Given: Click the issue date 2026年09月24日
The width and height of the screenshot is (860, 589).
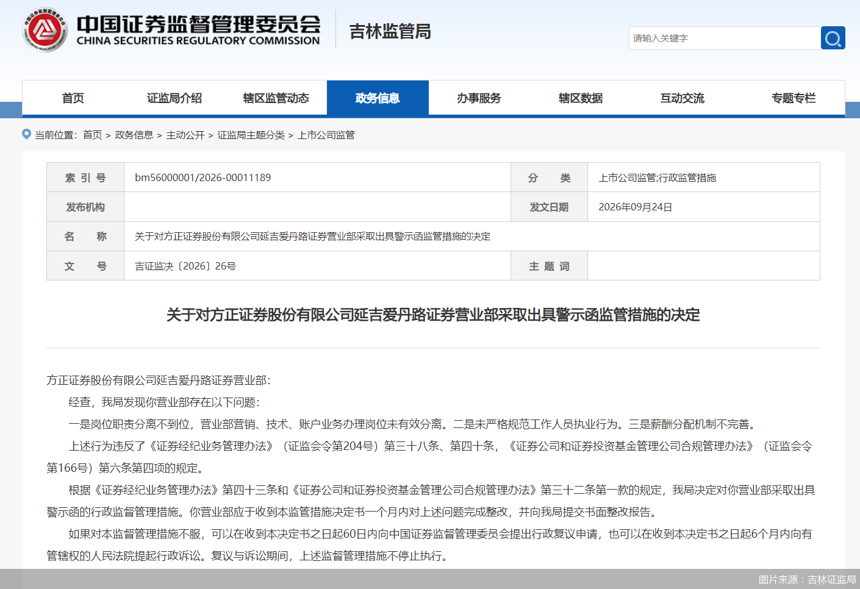Looking at the screenshot, I should (636, 207).
